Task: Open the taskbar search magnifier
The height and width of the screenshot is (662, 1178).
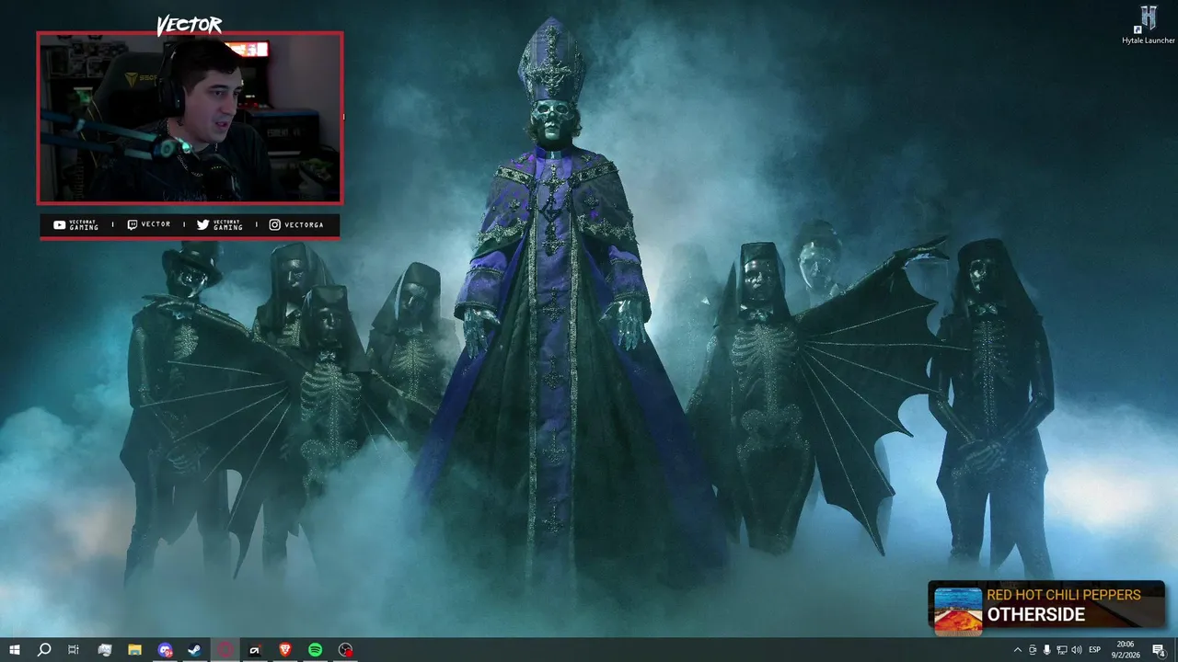Action: click(x=43, y=650)
